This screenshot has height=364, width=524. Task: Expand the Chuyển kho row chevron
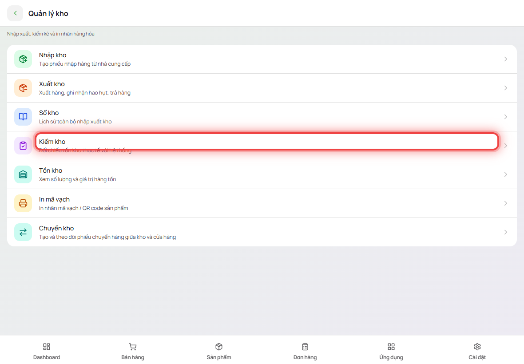pyautogui.click(x=506, y=232)
